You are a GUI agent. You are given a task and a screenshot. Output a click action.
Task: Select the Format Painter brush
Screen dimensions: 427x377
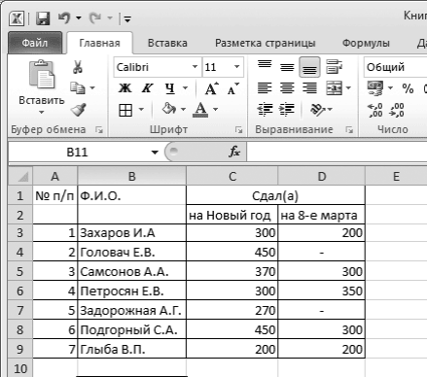pyautogui.click(x=78, y=110)
